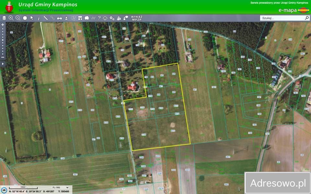Choose the object information 'i' tool
Screen dimensions: 311x194
coord(39,18)
